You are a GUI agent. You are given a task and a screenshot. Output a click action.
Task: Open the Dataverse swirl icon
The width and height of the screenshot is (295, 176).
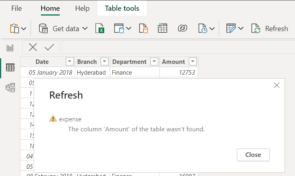coord(182,28)
